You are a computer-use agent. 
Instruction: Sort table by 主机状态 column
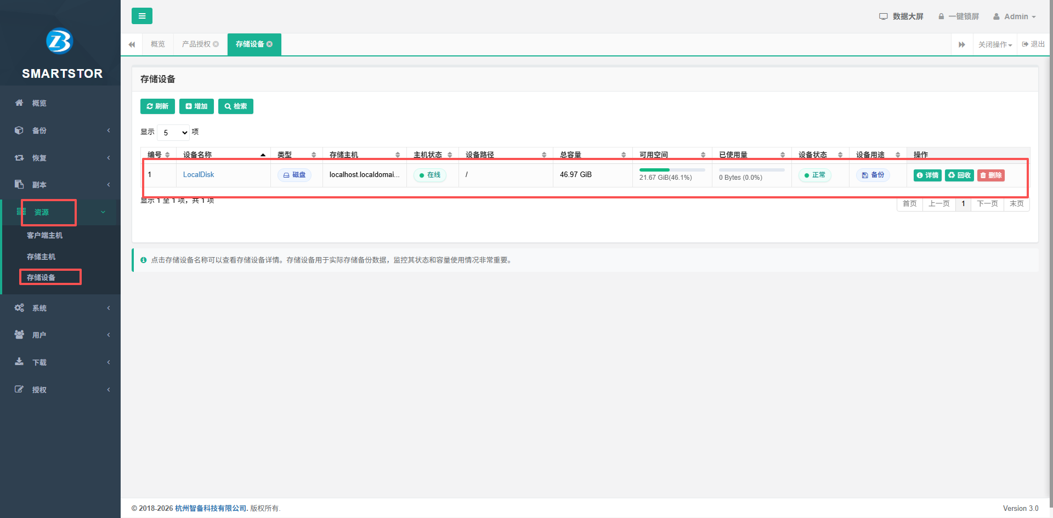(433, 155)
